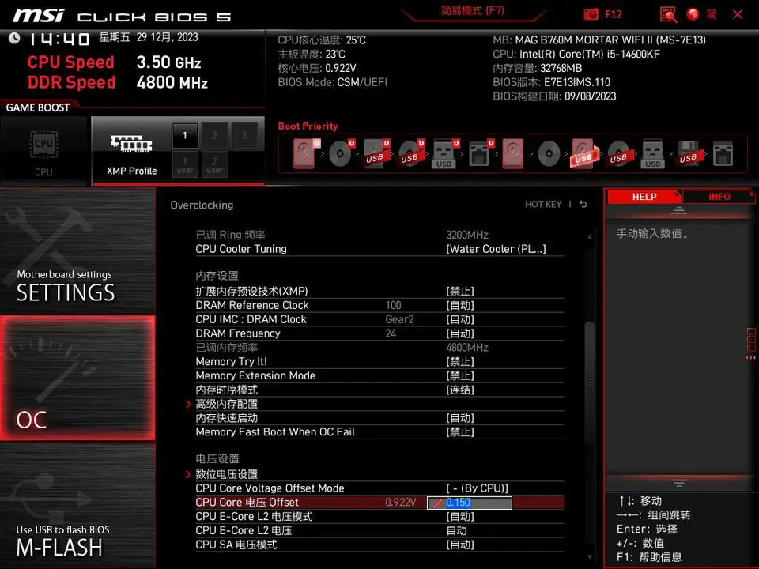Viewport: 759px width, 569px height.
Task: Take a screenshot with the F12 camera icon
Action: point(591,14)
